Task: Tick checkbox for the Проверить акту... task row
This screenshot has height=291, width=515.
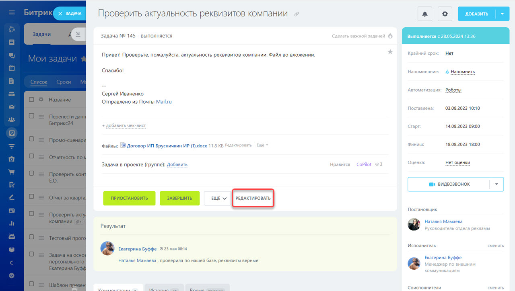Action: 32,213
